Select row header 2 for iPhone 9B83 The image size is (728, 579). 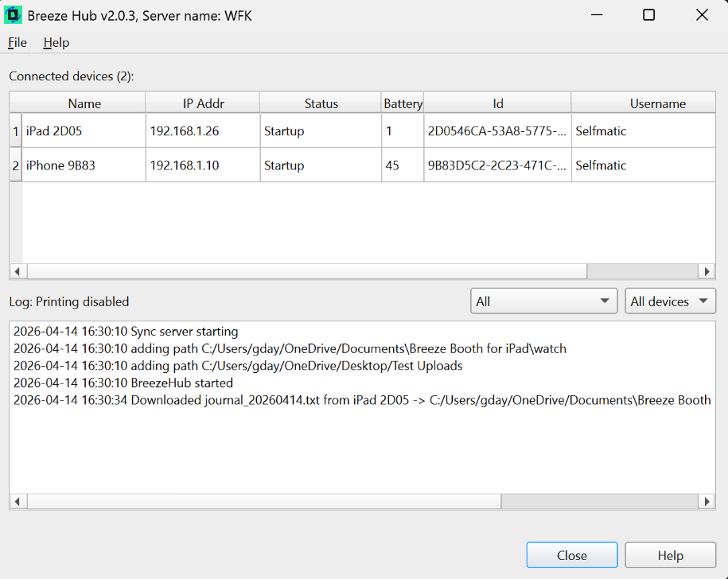pyautogui.click(x=16, y=165)
